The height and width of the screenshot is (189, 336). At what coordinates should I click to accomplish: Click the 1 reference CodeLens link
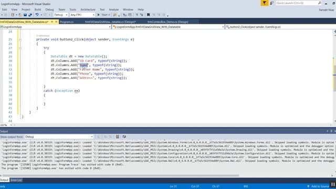pyautogui.click(x=43, y=36)
